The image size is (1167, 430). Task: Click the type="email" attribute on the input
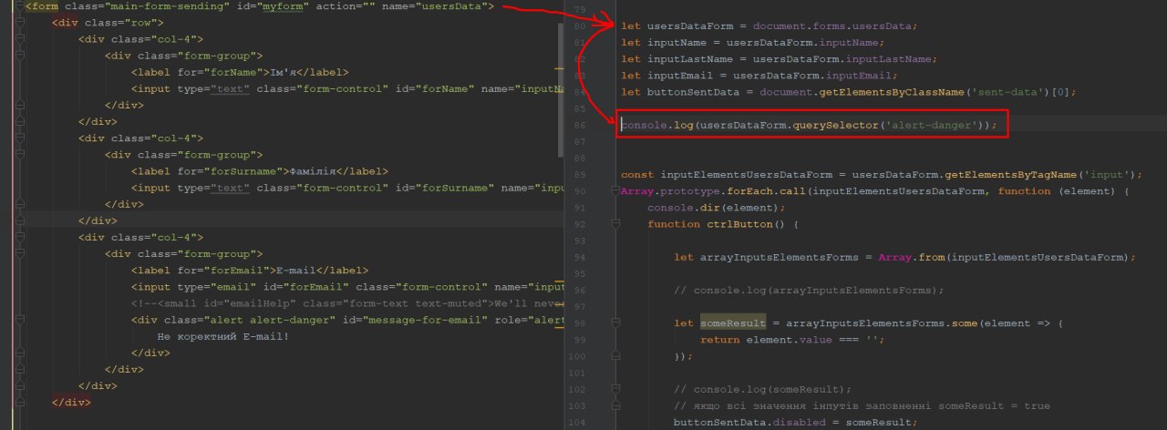coord(212,286)
